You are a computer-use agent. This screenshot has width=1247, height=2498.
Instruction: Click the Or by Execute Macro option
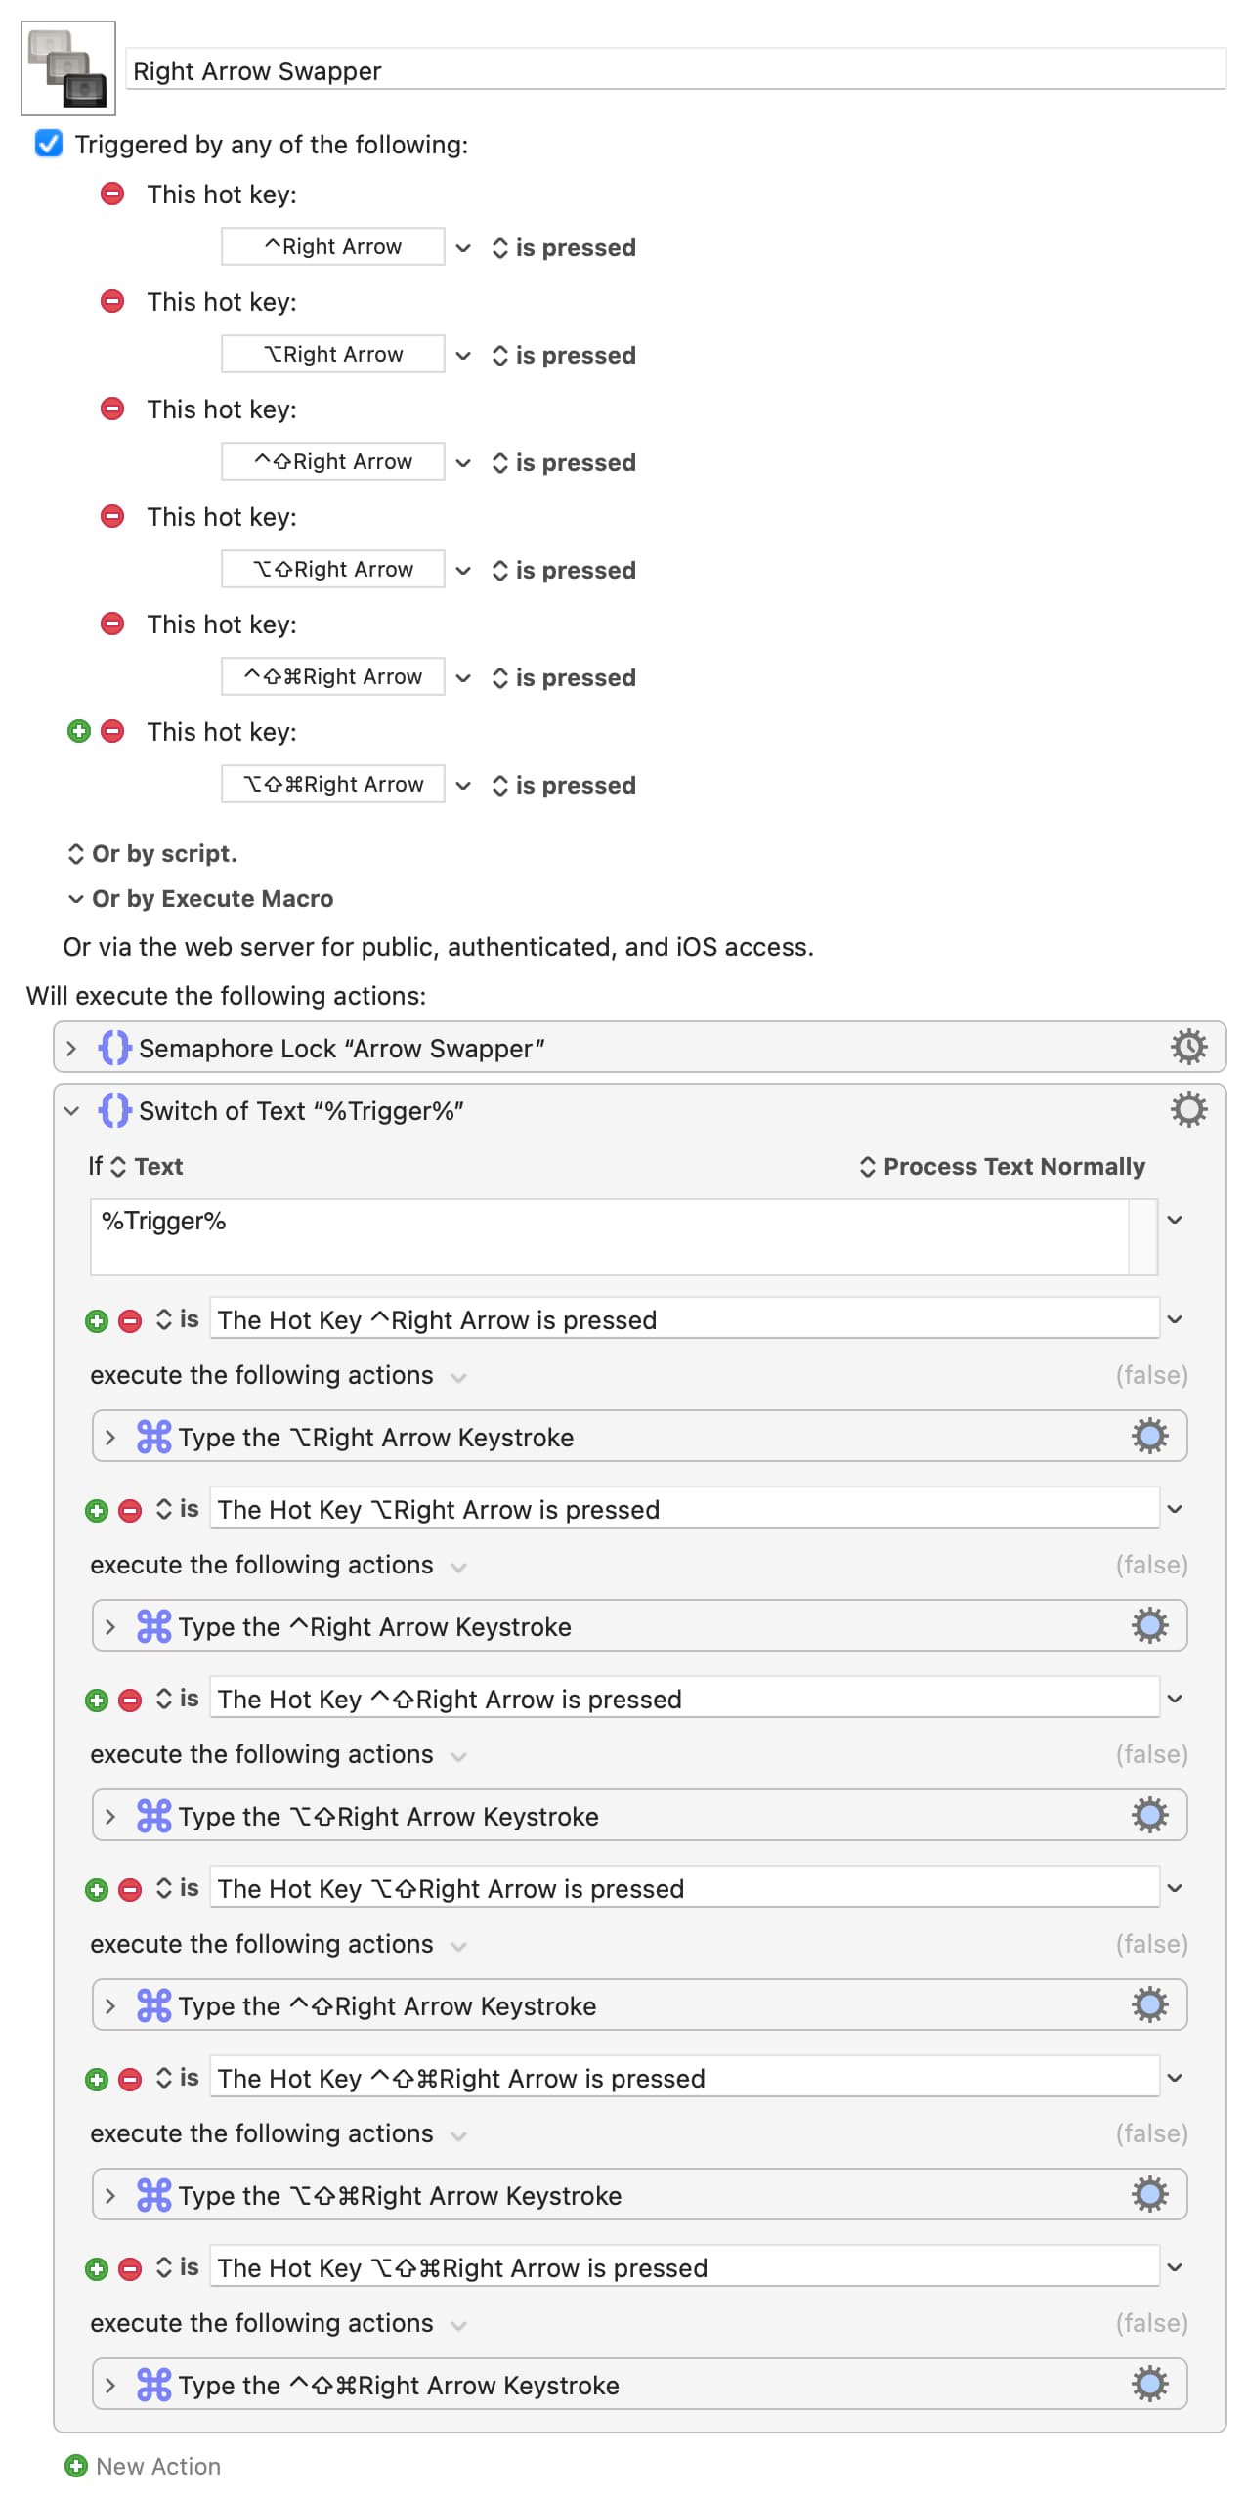click(200, 898)
